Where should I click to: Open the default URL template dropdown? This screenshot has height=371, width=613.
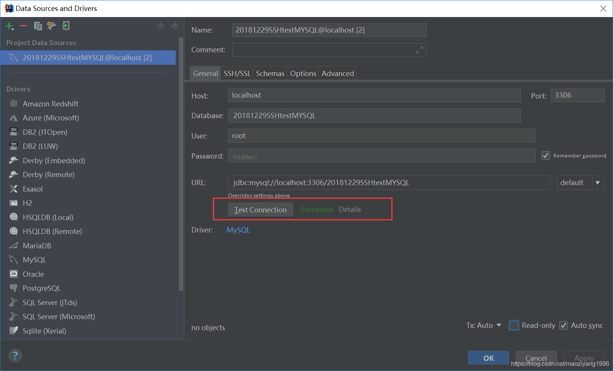click(598, 182)
